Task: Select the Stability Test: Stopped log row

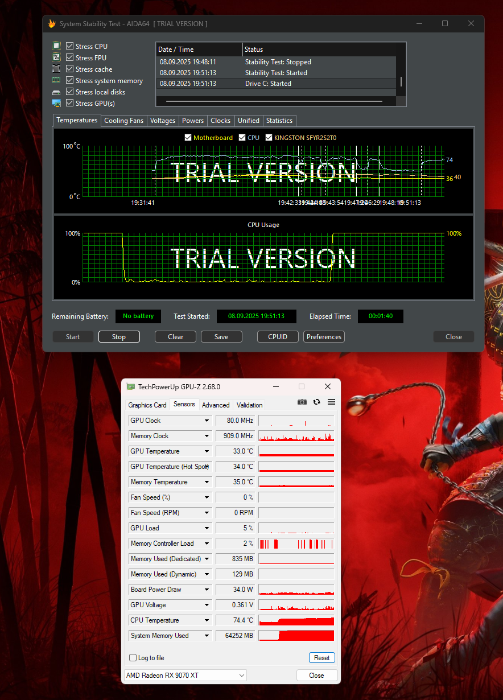Action: 276,62
